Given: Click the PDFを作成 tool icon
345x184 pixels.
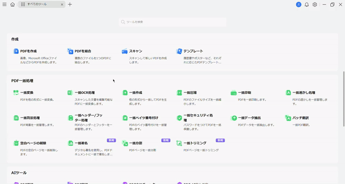Looking at the screenshot, I should tap(16, 51).
